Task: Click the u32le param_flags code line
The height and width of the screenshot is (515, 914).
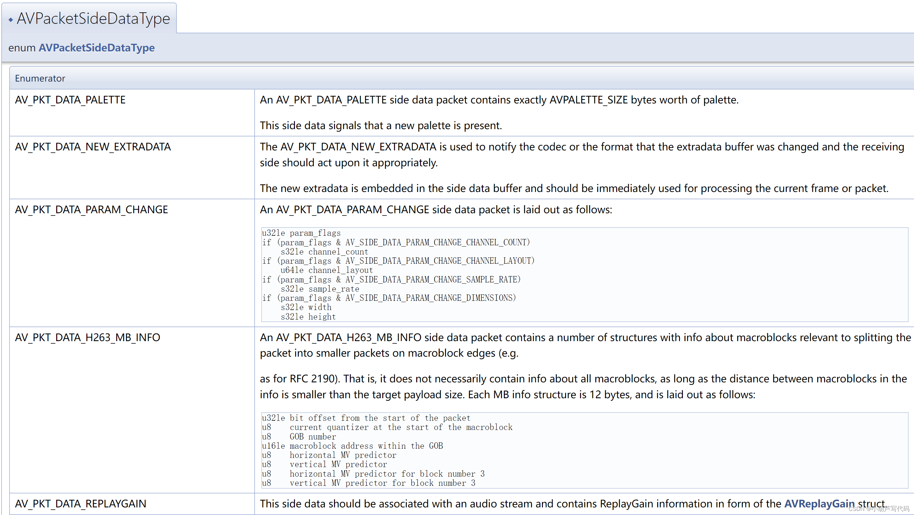Action: tap(301, 233)
